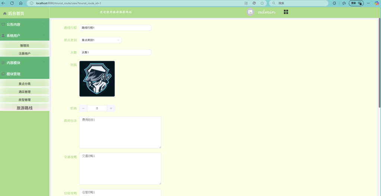Open the 景点分类 submenu item
The height and width of the screenshot is (196, 381).
click(25, 84)
